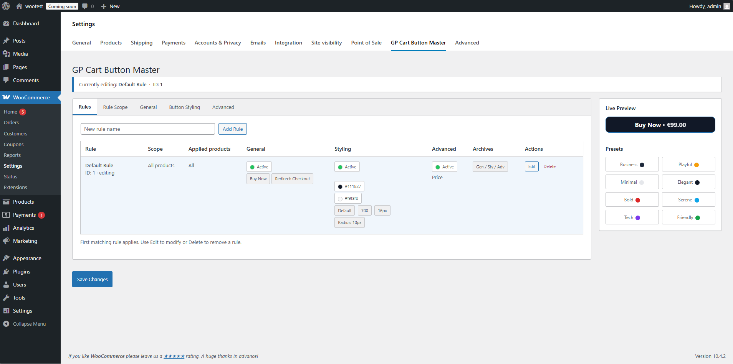
Task: Click the Dashboard gauge icon
Action: click(6, 23)
